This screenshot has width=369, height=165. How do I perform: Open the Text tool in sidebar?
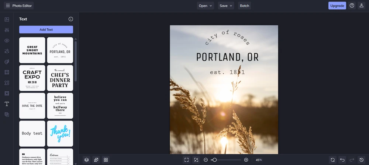click(x=7, y=104)
